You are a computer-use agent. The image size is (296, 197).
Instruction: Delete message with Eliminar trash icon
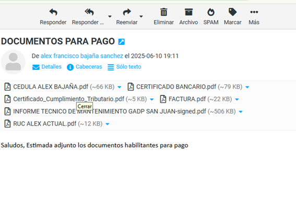[164, 13]
